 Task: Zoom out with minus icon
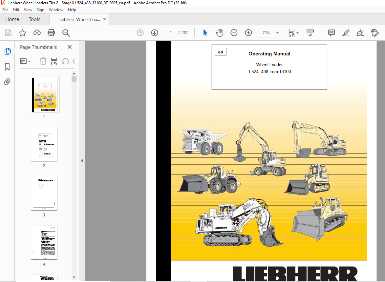(x=234, y=32)
